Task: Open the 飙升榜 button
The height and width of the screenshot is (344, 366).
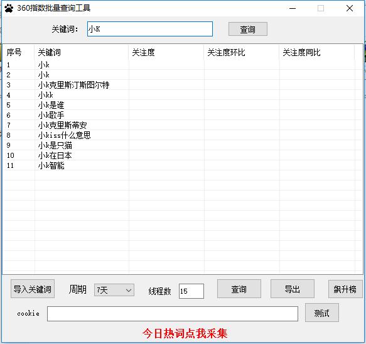Action: click(345, 289)
